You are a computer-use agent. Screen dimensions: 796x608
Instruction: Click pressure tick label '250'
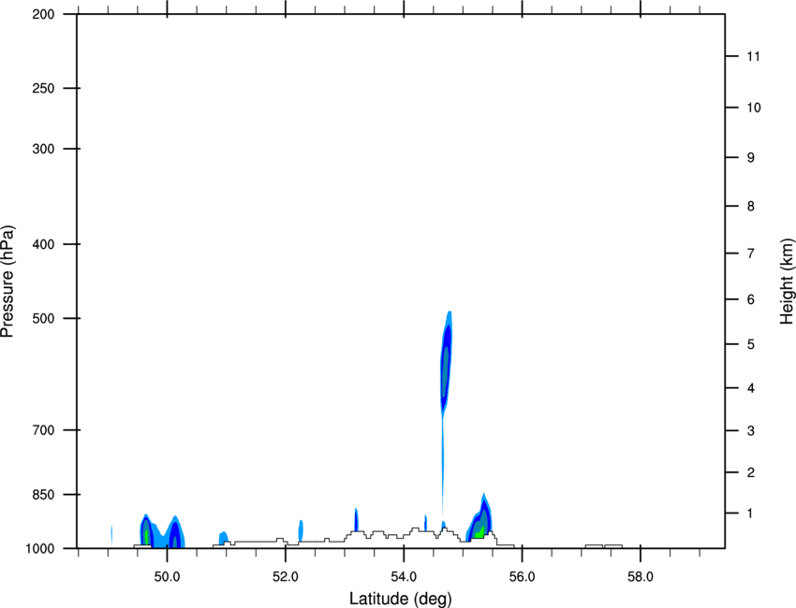(43, 88)
